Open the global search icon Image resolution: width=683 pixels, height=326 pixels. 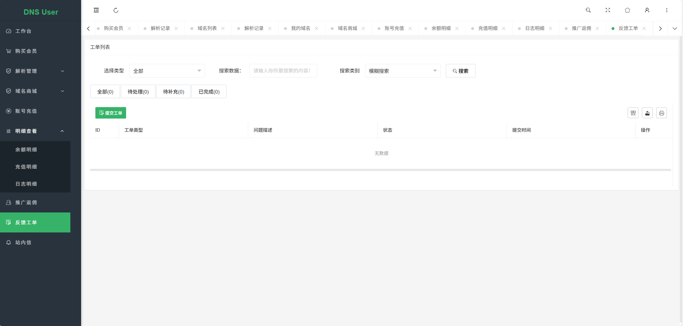click(588, 10)
